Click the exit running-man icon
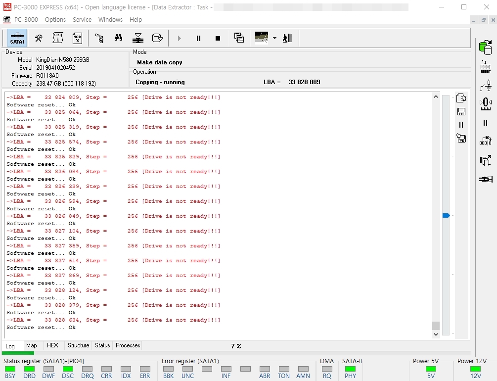 (x=287, y=38)
